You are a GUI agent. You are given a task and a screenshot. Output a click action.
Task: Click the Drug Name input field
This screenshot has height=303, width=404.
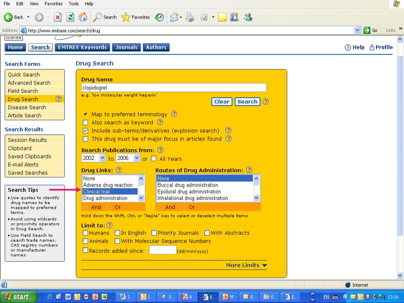click(174, 88)
